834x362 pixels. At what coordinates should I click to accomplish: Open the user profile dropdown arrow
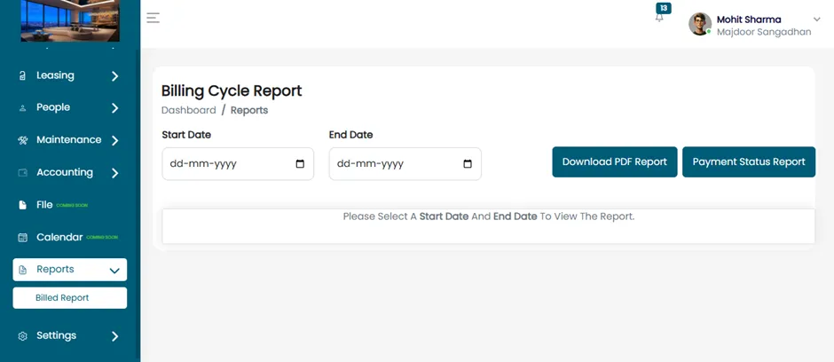click(817, 20)
